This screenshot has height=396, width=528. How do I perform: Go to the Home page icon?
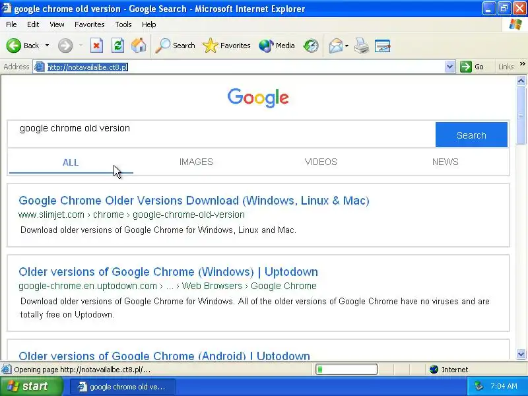[x=139, y=46]
